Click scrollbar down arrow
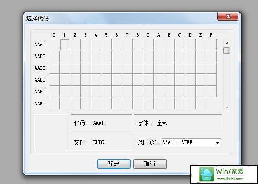This screenshot has width=258, height=184. coord(227,107)
